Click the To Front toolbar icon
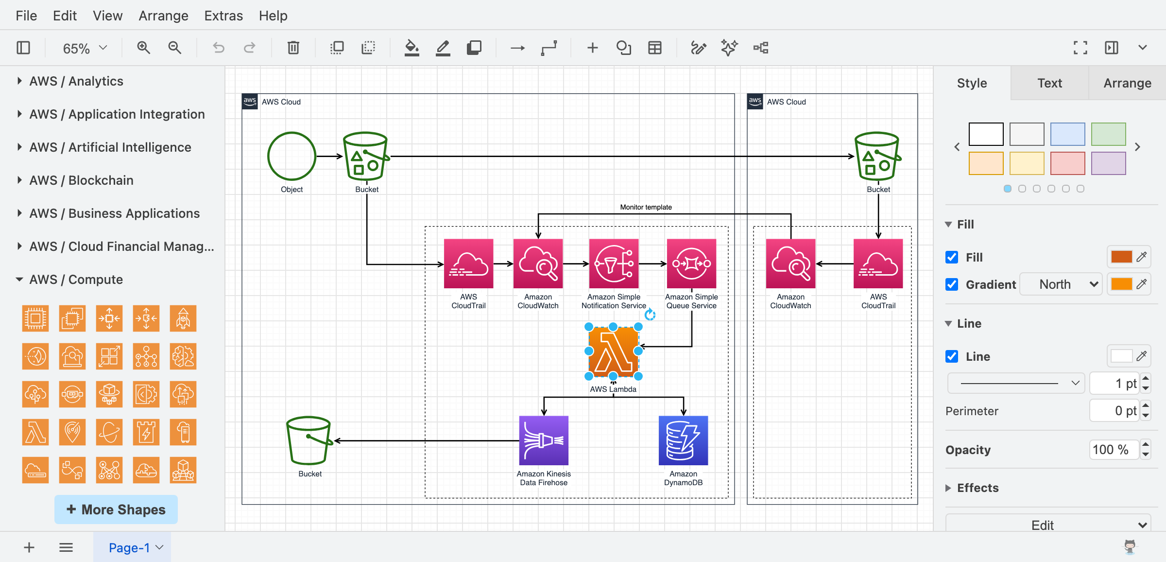1166x562 pixels. coord(337,48)
